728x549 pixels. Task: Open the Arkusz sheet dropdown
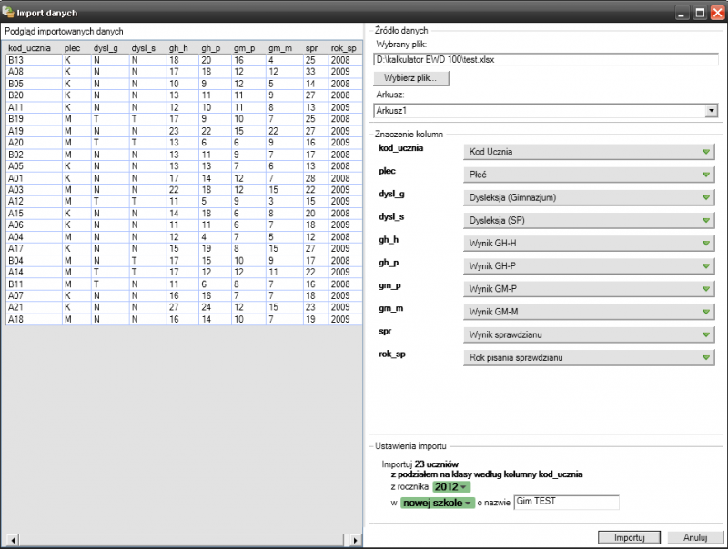point(546,111)
